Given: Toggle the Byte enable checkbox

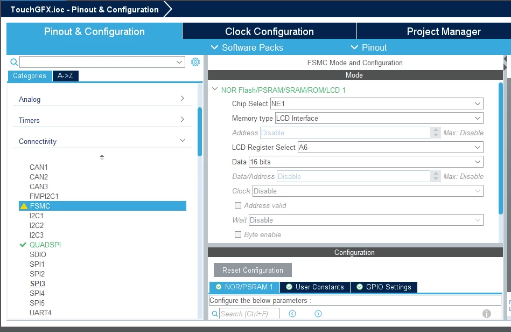Looking at the screenshot, I should click(x=238, y=234).
